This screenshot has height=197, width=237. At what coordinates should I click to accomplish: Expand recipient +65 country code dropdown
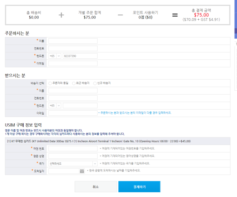[x=55, y=106]
